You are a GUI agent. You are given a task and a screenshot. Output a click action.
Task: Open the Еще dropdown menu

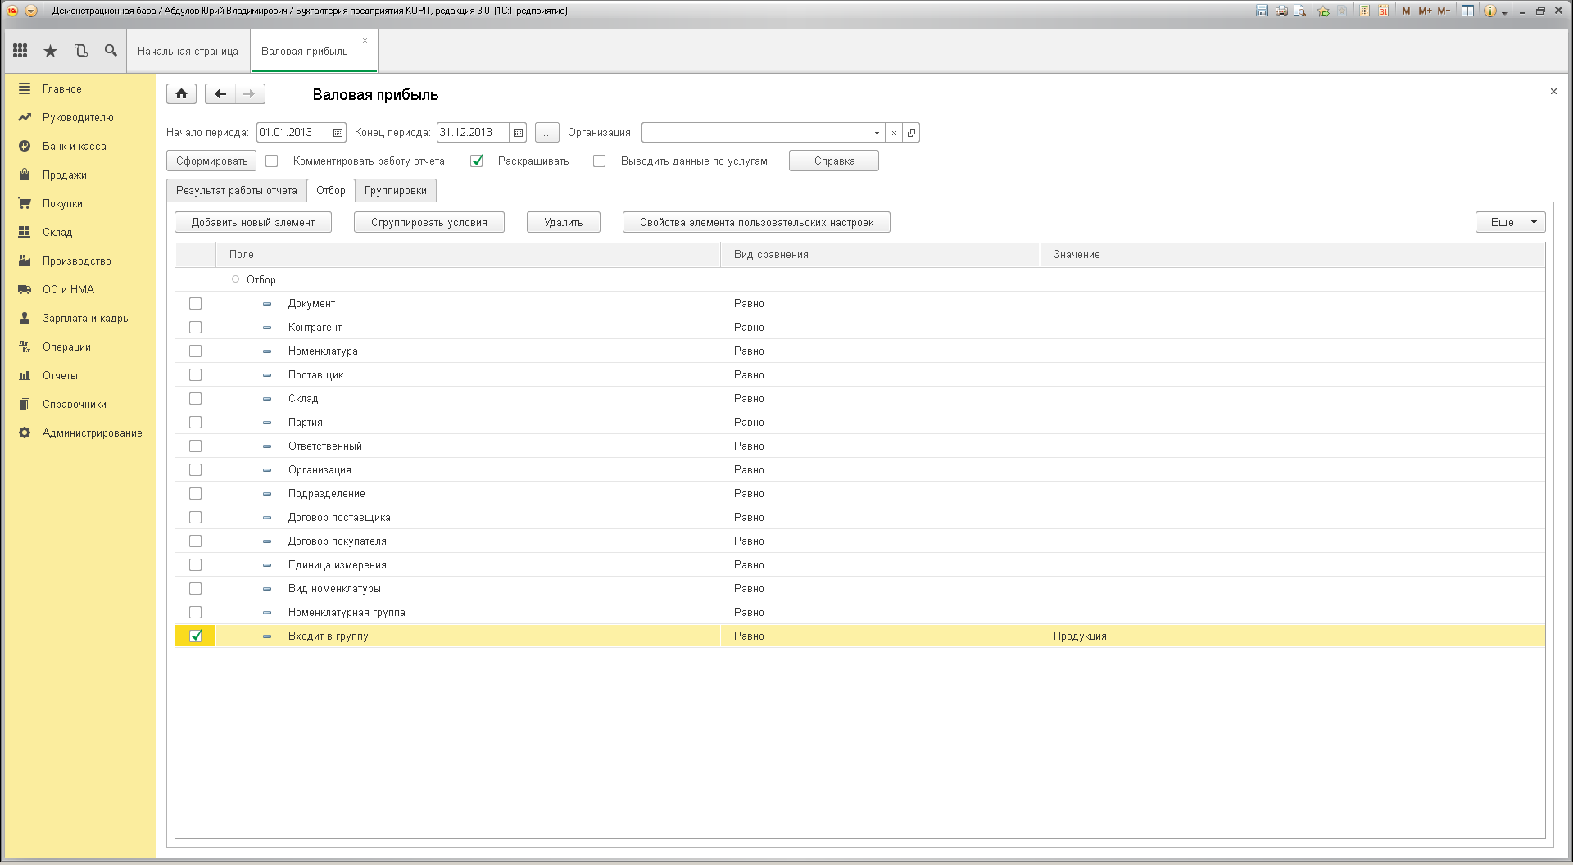(1510, 222)
